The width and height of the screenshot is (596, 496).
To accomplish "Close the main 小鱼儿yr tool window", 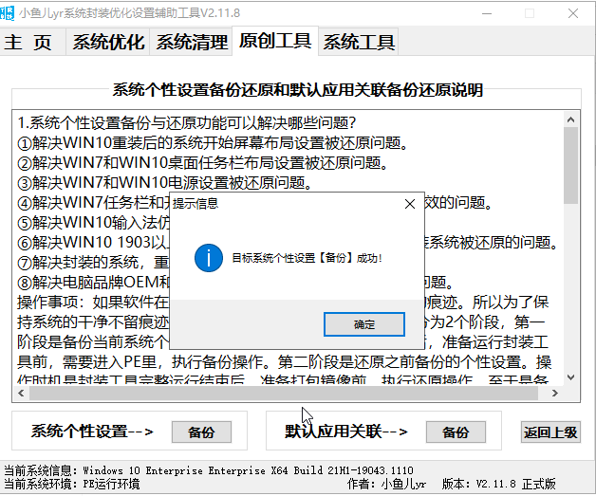I will pyautogui.click(x=573, y=13).
